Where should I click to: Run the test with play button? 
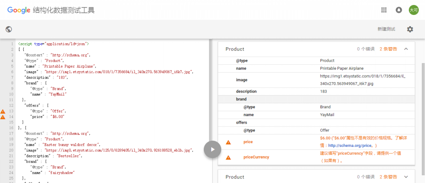click(212, 149)
